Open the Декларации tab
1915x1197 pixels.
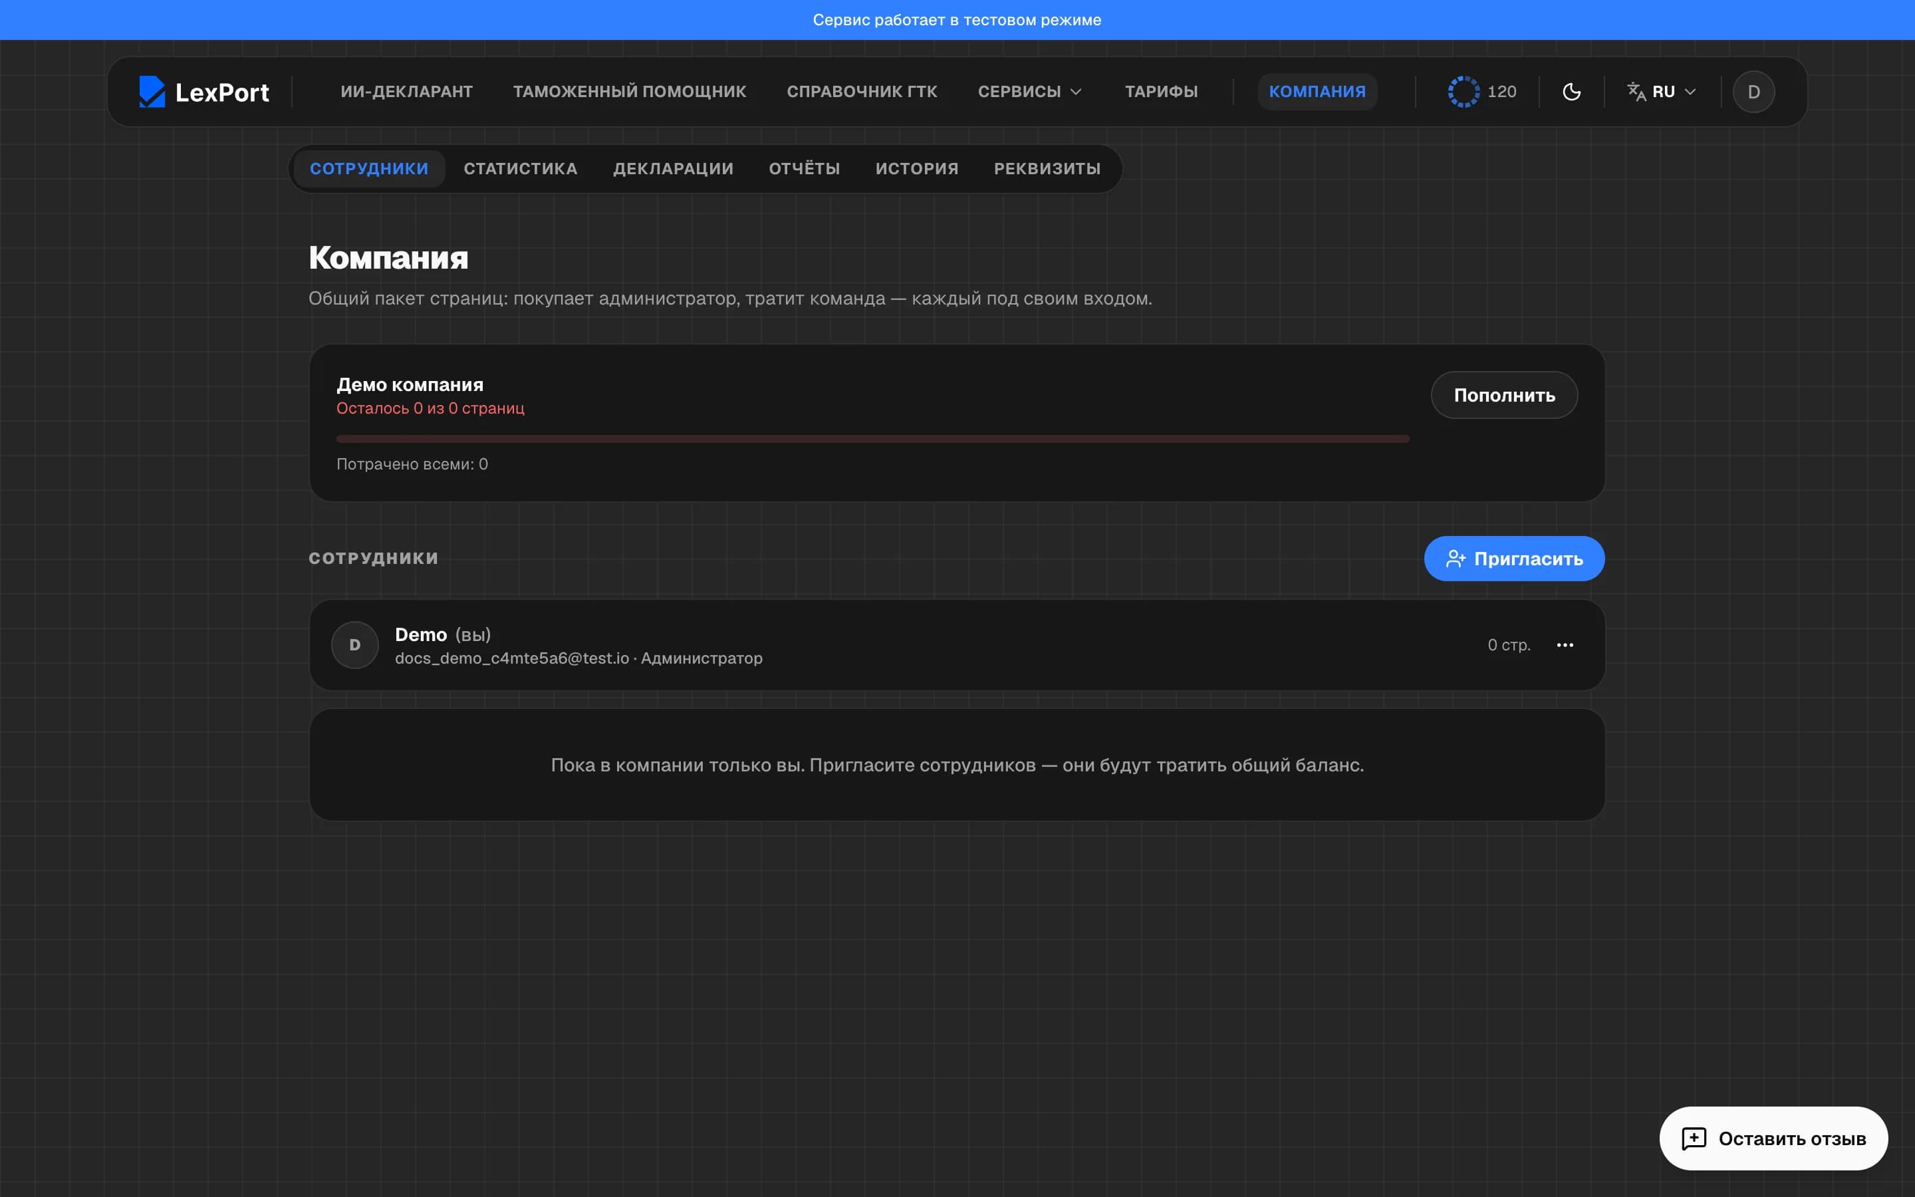673,169
